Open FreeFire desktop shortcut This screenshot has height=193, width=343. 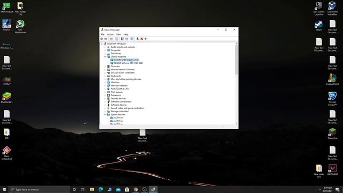(6, 25)
